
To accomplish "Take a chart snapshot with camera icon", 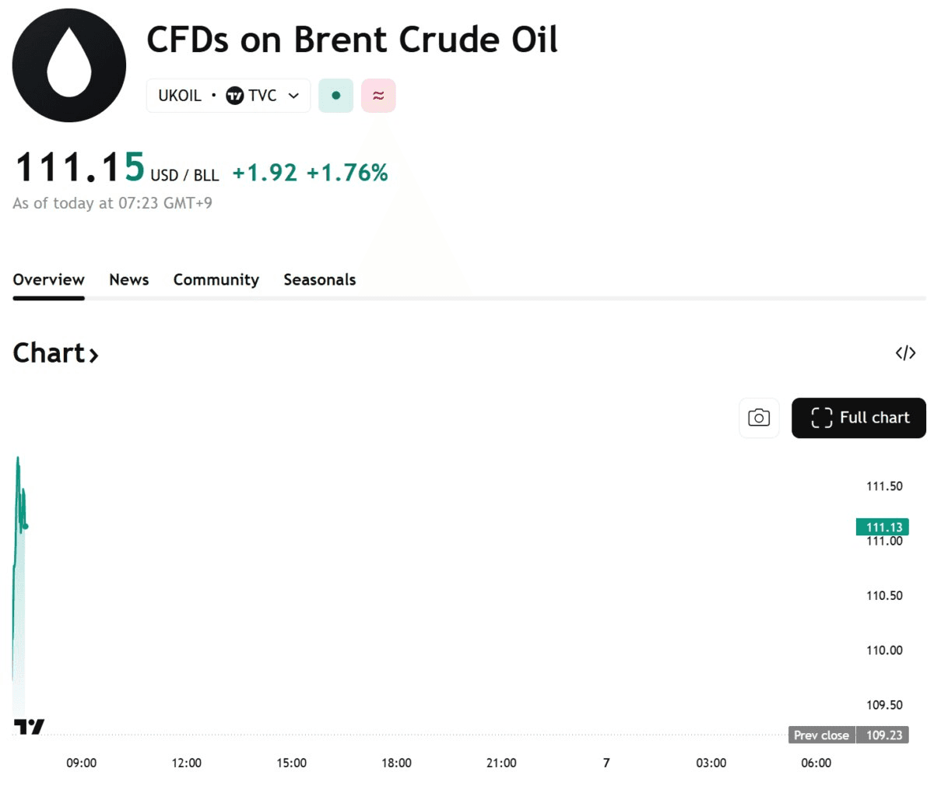I will click(759, 418).
